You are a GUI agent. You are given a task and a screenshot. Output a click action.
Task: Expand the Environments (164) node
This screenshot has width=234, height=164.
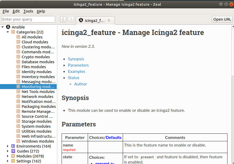(8, 146)
